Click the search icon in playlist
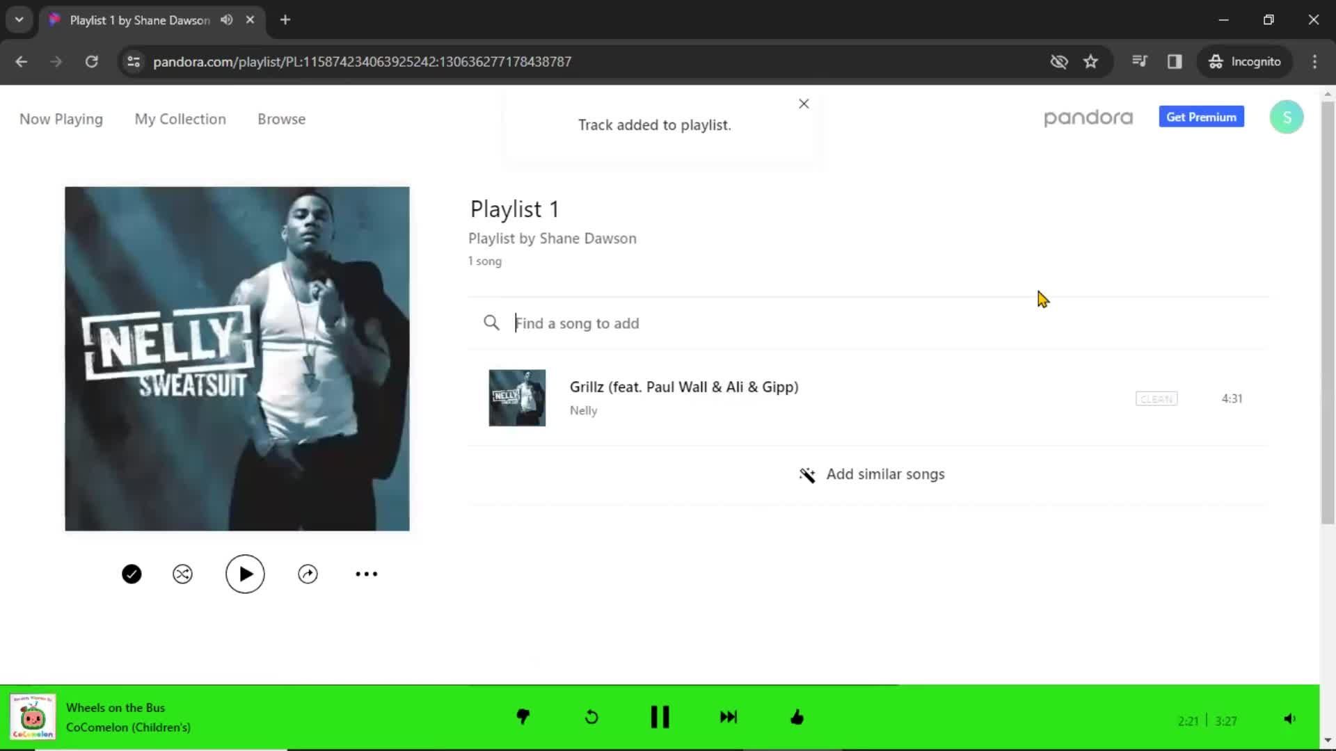1336x751 pixels. pos(491,323)
